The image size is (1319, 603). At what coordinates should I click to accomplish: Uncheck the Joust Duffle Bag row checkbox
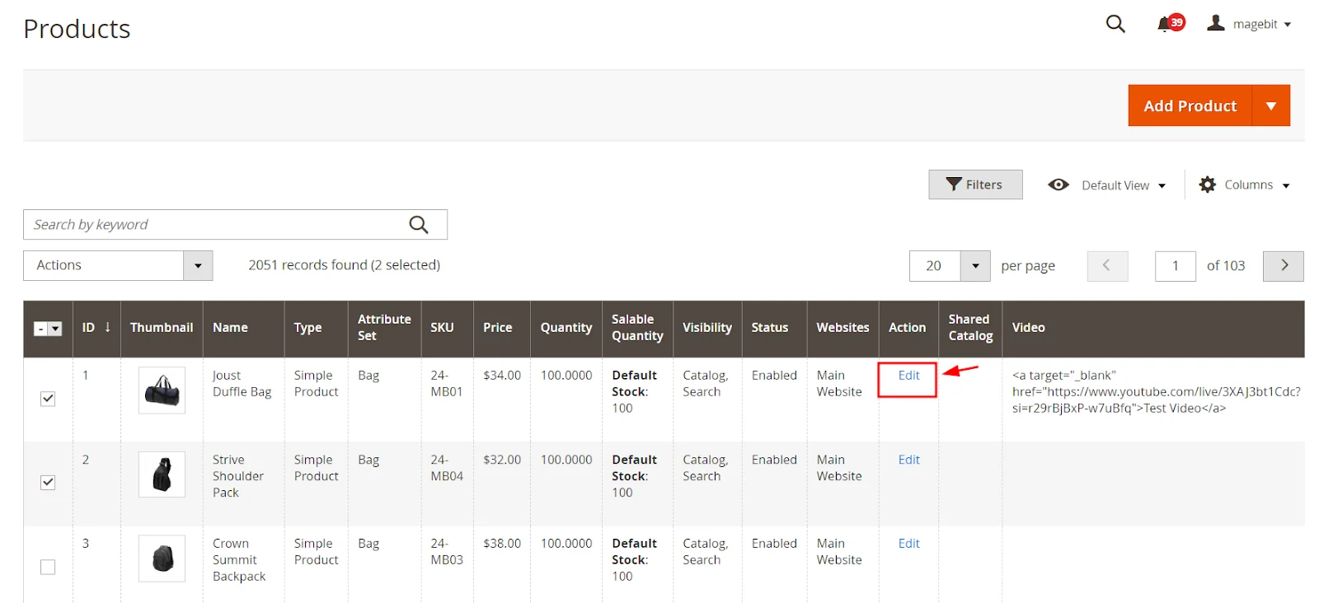pos(48,399)
